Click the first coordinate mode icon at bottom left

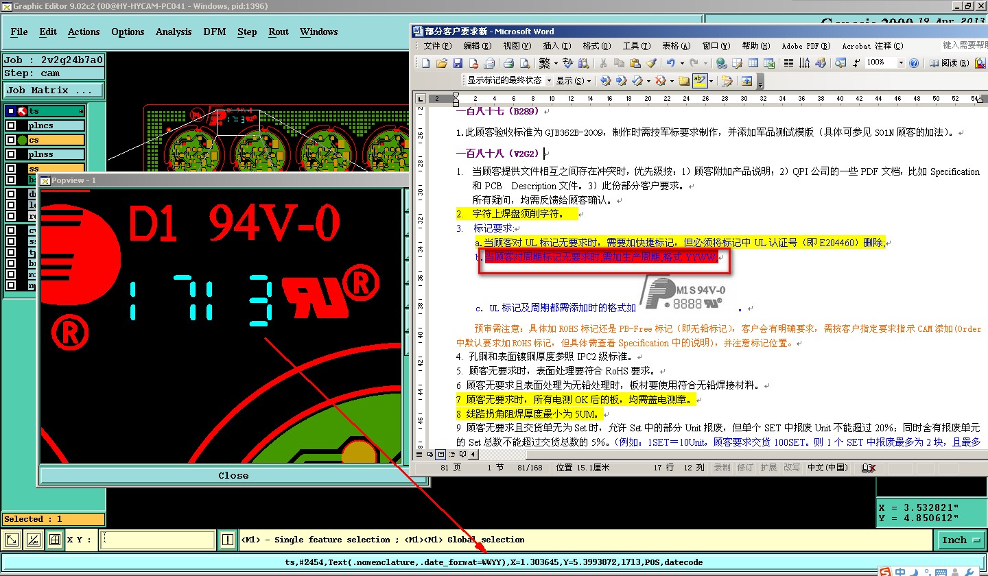12,540
